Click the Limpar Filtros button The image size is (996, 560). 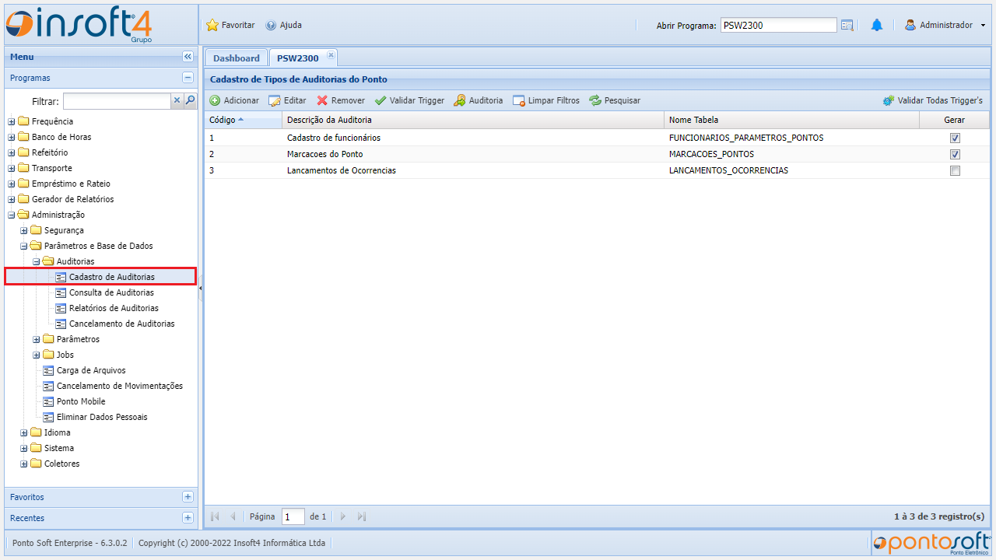545,100
